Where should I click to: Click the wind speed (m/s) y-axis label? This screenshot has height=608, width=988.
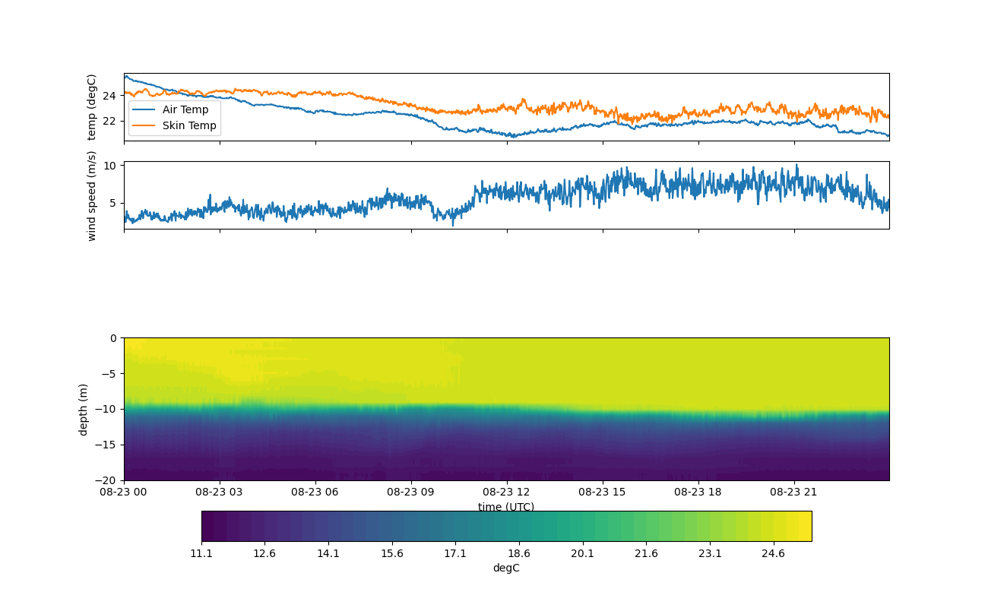pos(92,195)
